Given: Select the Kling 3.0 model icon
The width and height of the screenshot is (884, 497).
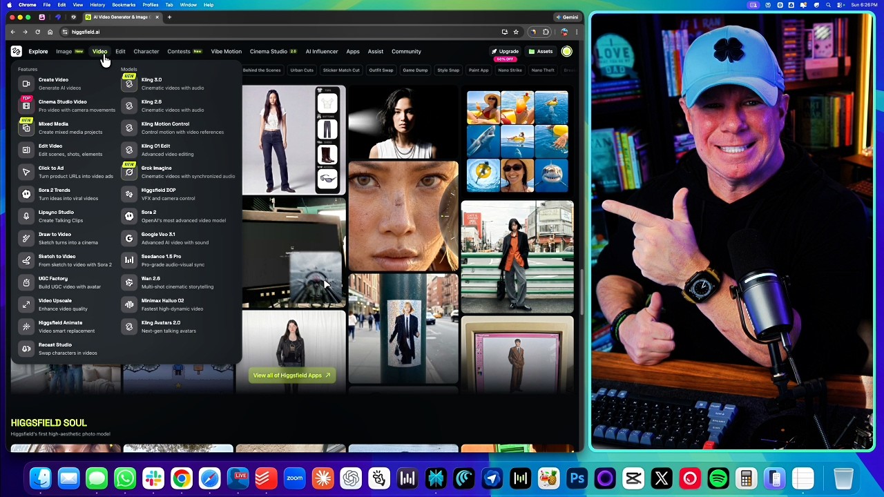Looking at the screenshot, I should pos(129,84).
